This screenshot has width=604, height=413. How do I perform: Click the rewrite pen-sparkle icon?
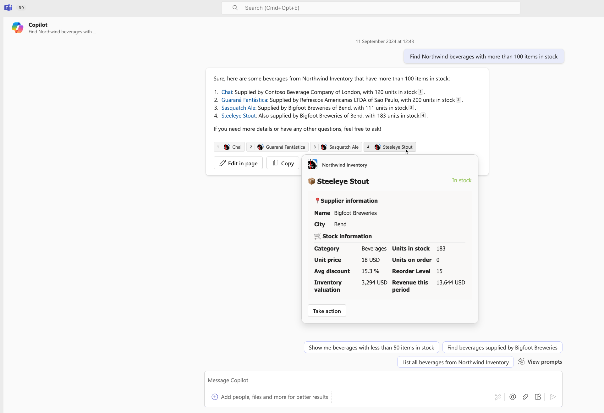pyautogui.click(x=497, y=397)
